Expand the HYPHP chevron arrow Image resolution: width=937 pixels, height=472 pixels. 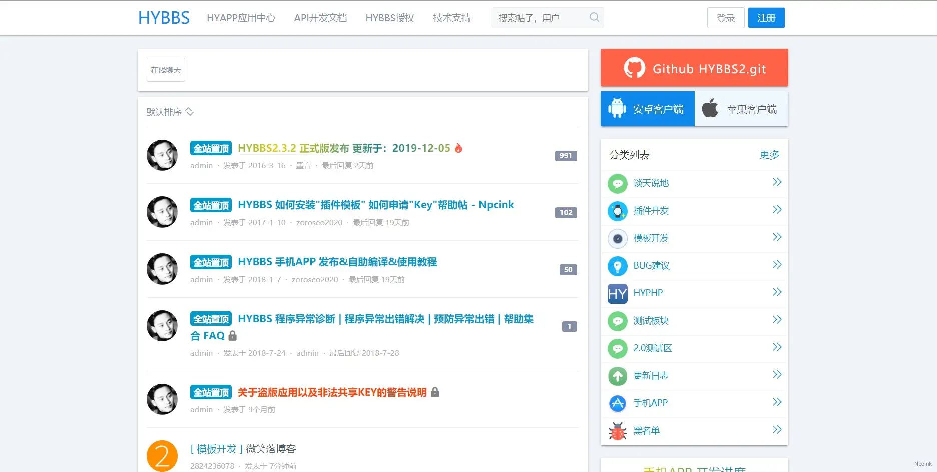pyautogui.click(x=777, y=292)
